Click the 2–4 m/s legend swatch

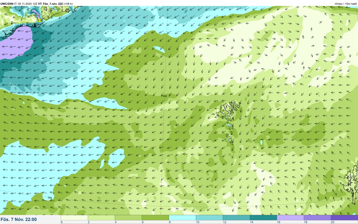pyautogui.click(x=101, y=218)
